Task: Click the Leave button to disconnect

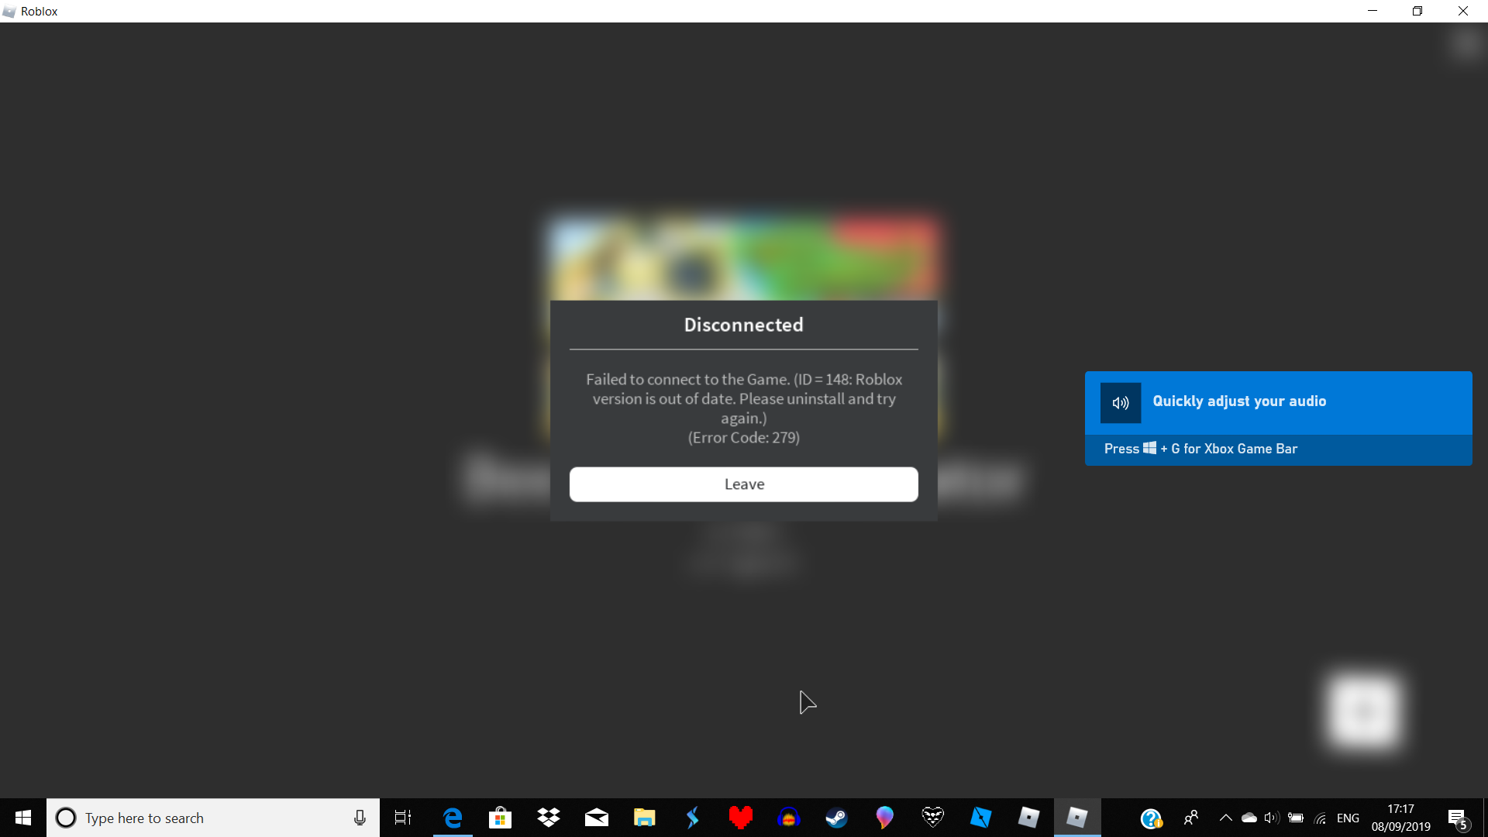Action: point(744,484)
